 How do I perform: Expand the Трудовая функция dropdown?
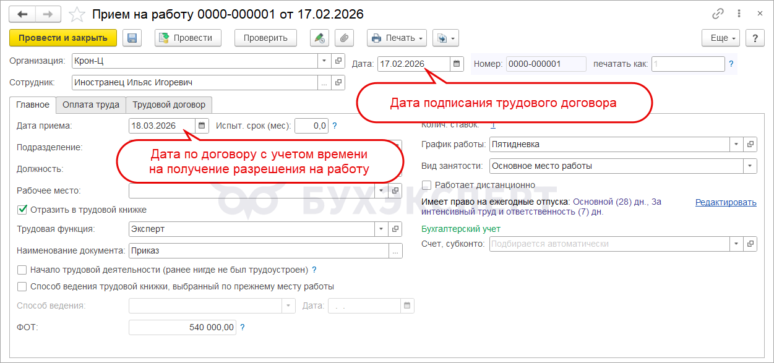tap(382, 229)
